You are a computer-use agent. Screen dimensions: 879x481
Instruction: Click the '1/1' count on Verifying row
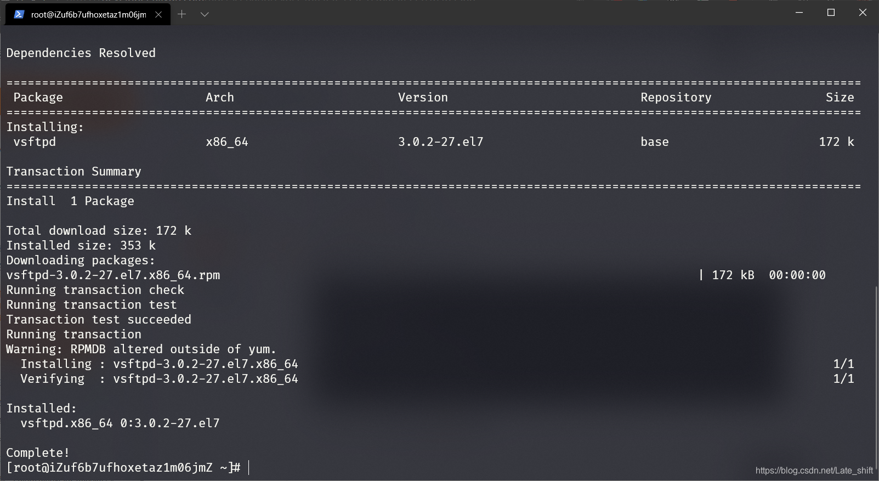coord(843,379)
